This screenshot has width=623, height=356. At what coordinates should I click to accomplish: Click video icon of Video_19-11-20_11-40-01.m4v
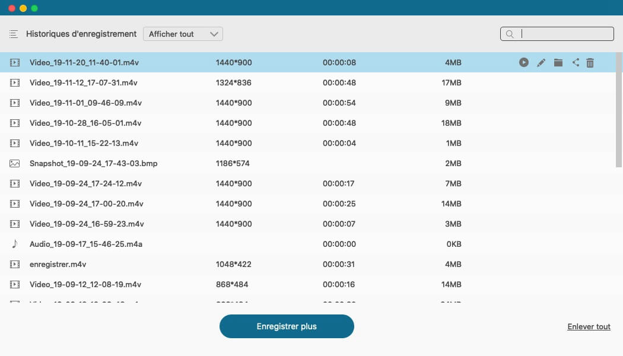click(x=15, y=62)
